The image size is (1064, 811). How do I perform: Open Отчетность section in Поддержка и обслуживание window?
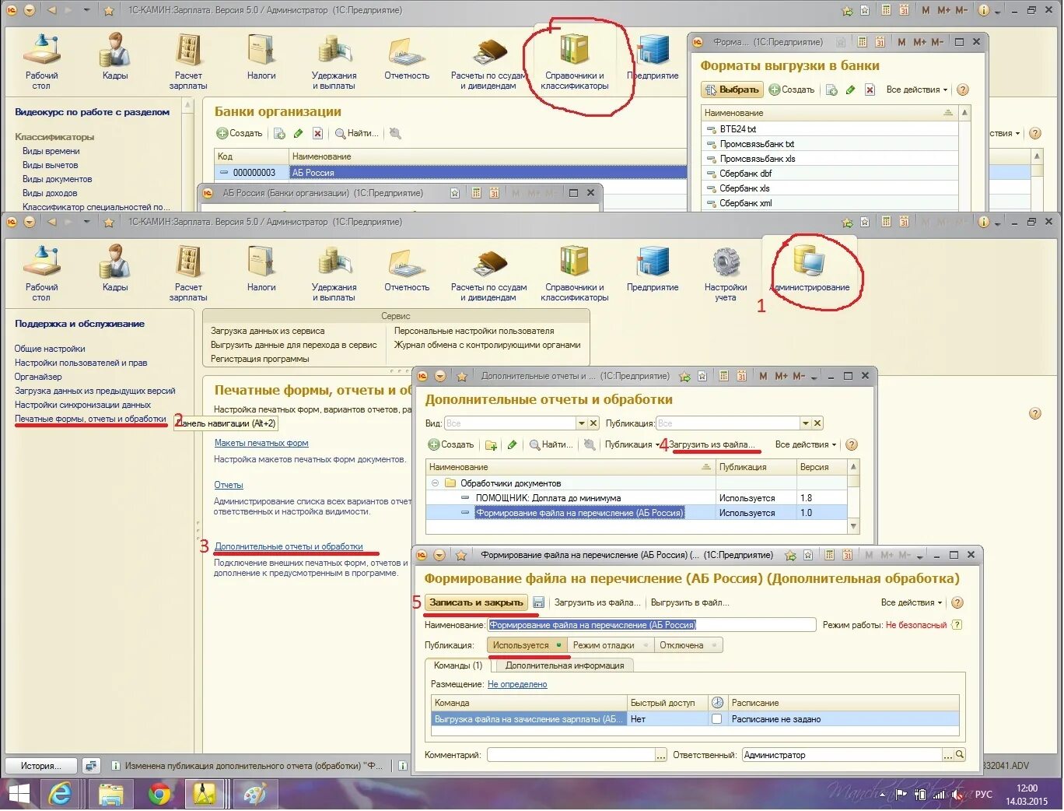[407, 269]
